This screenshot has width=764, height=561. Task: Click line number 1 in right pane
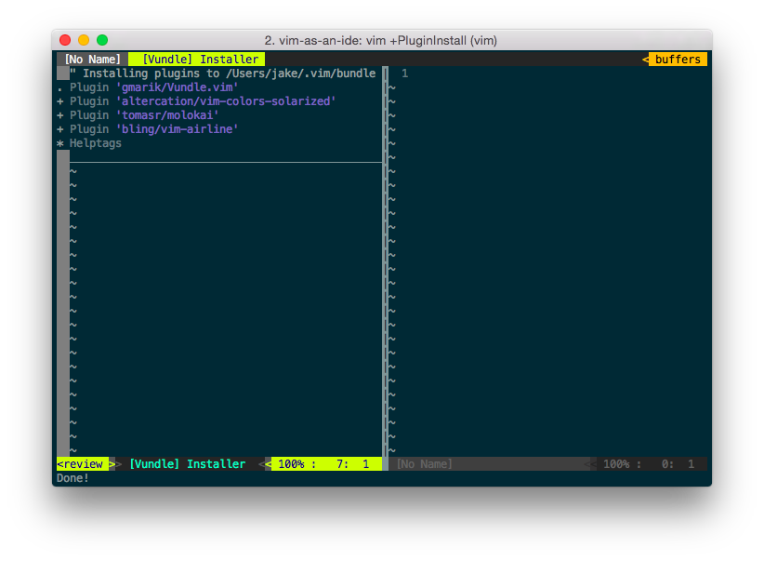pyautogui.click(x=404, y=73)
